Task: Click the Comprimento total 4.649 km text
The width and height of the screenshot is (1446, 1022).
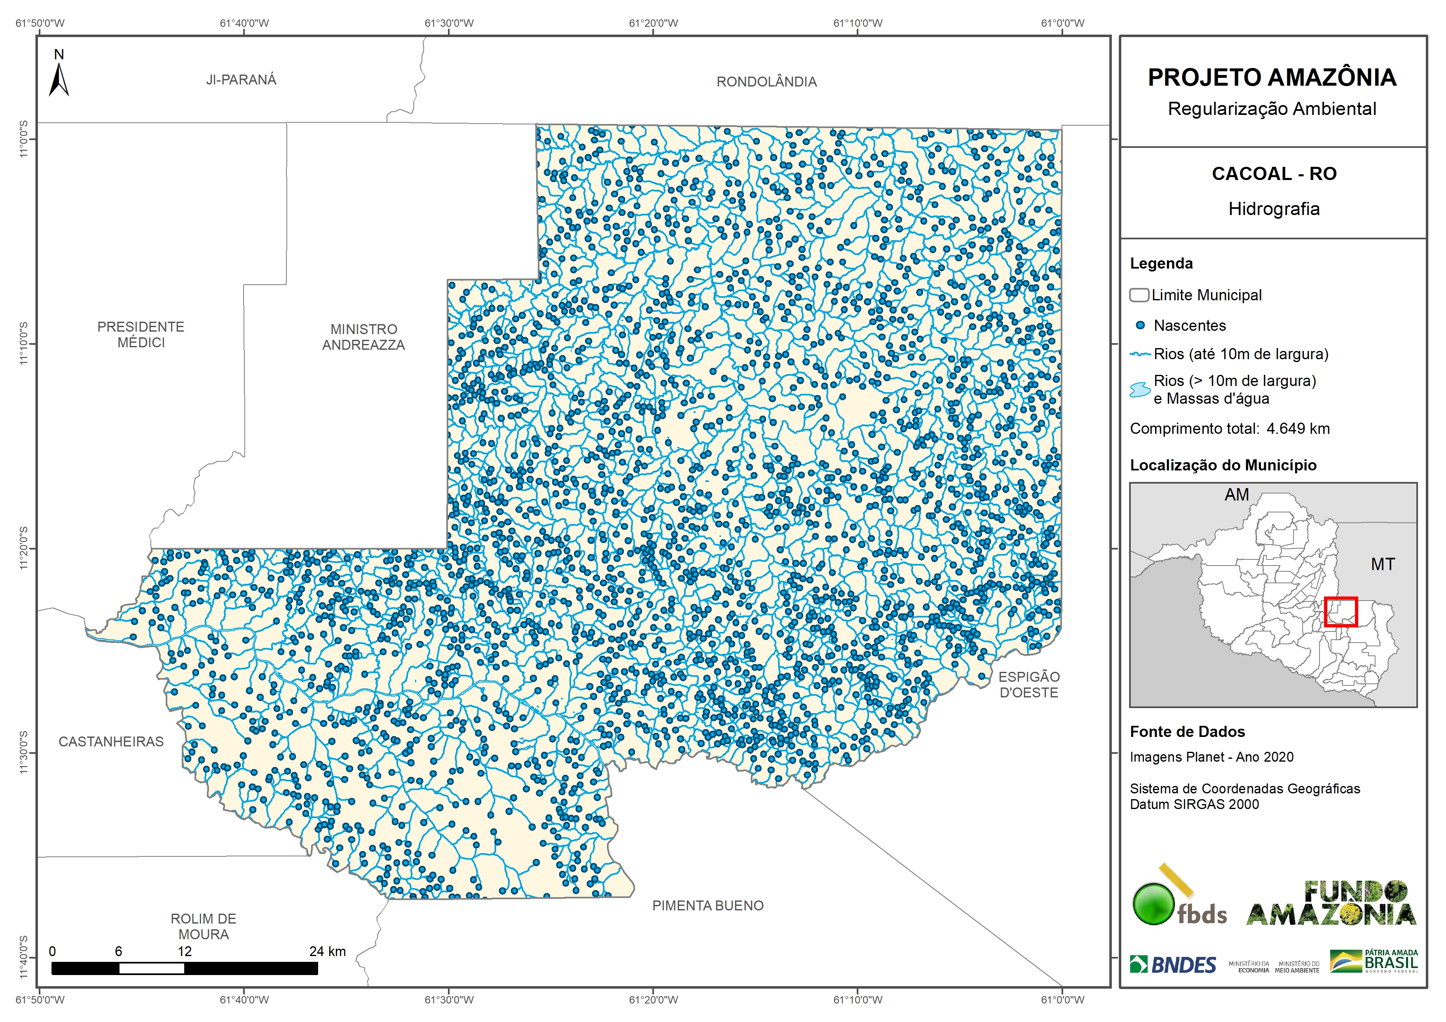Action: tap(1229, 429)
